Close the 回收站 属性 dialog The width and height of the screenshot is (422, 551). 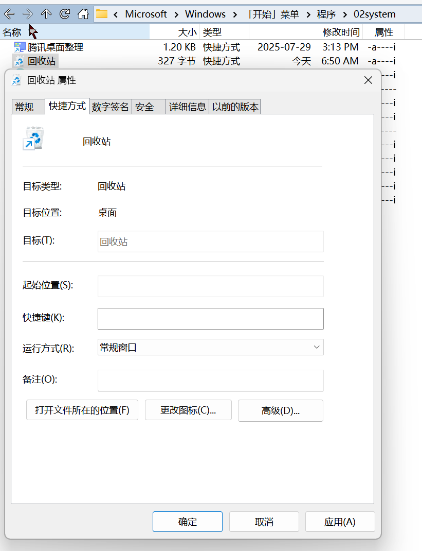[368, 80]
